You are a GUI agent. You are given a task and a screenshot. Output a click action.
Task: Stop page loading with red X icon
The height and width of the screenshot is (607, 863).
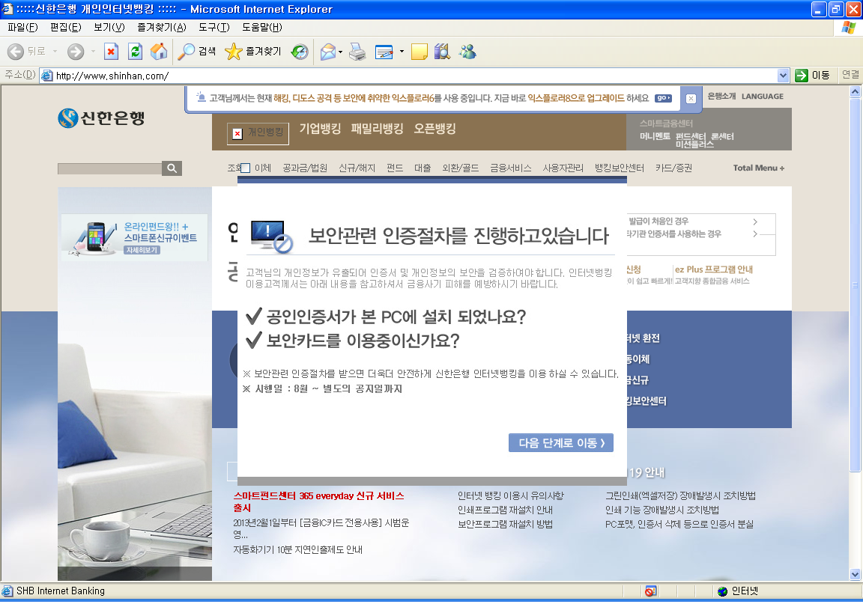[x=111, y=52]
